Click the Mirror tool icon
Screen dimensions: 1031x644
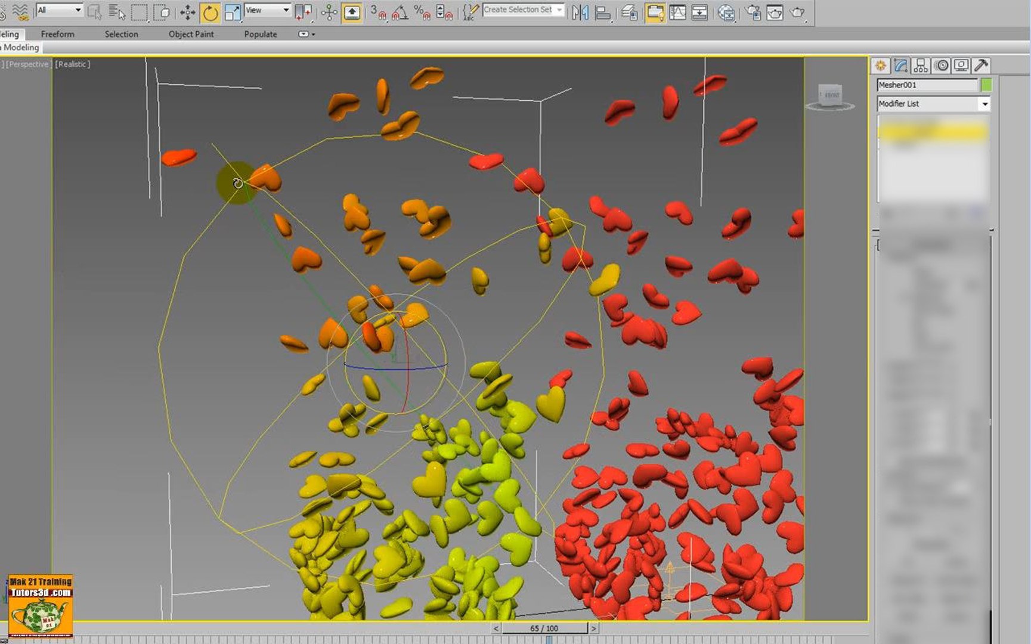(580, 12)
